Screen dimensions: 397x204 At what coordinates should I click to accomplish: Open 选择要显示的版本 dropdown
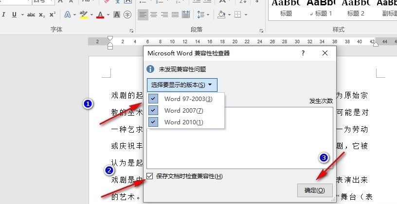[x=182, y=85]
